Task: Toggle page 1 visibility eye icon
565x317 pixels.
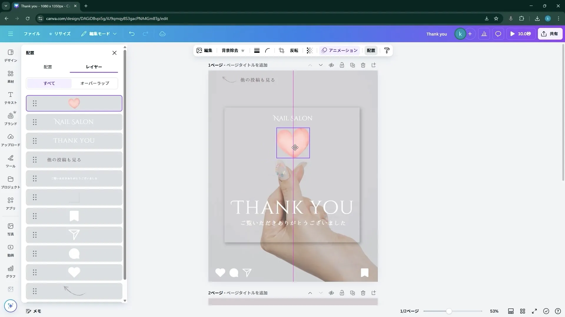Action: pyautogui.click(x=331, y=65)
